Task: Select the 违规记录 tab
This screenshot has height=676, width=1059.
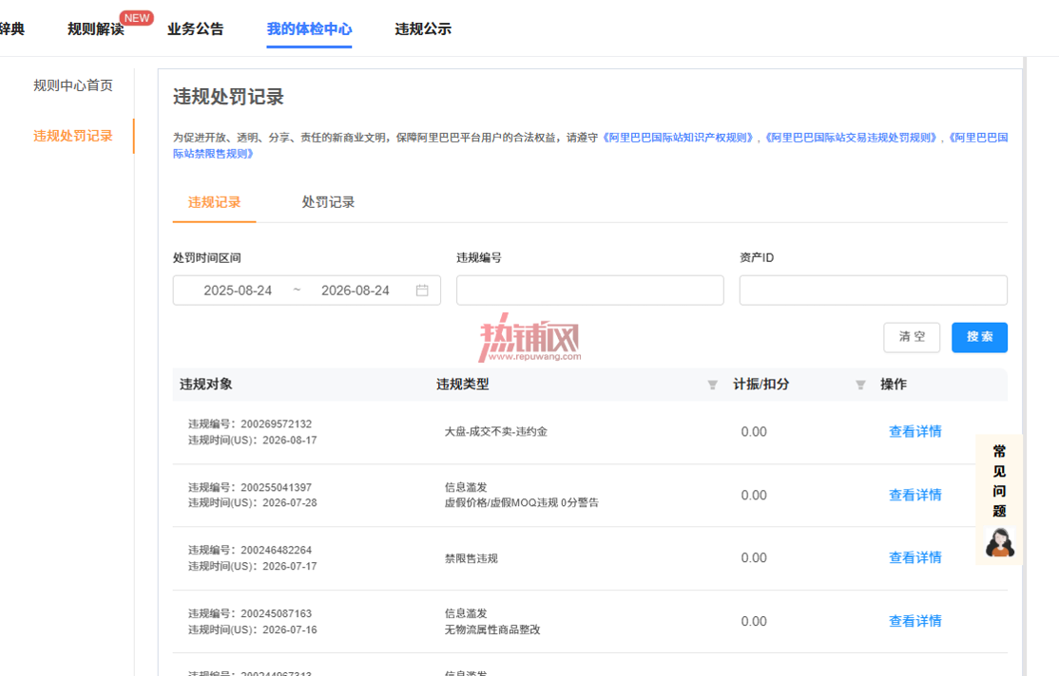Action: (x=214, y=202)
